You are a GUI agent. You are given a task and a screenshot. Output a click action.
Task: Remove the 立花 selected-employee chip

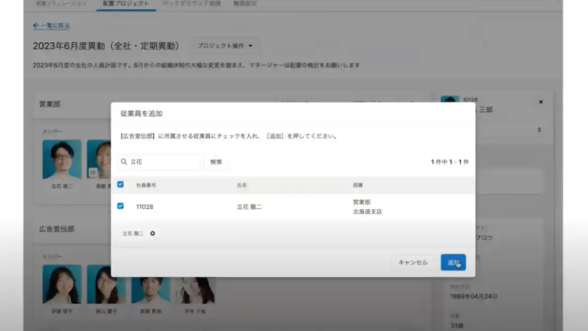click(152, 233)
